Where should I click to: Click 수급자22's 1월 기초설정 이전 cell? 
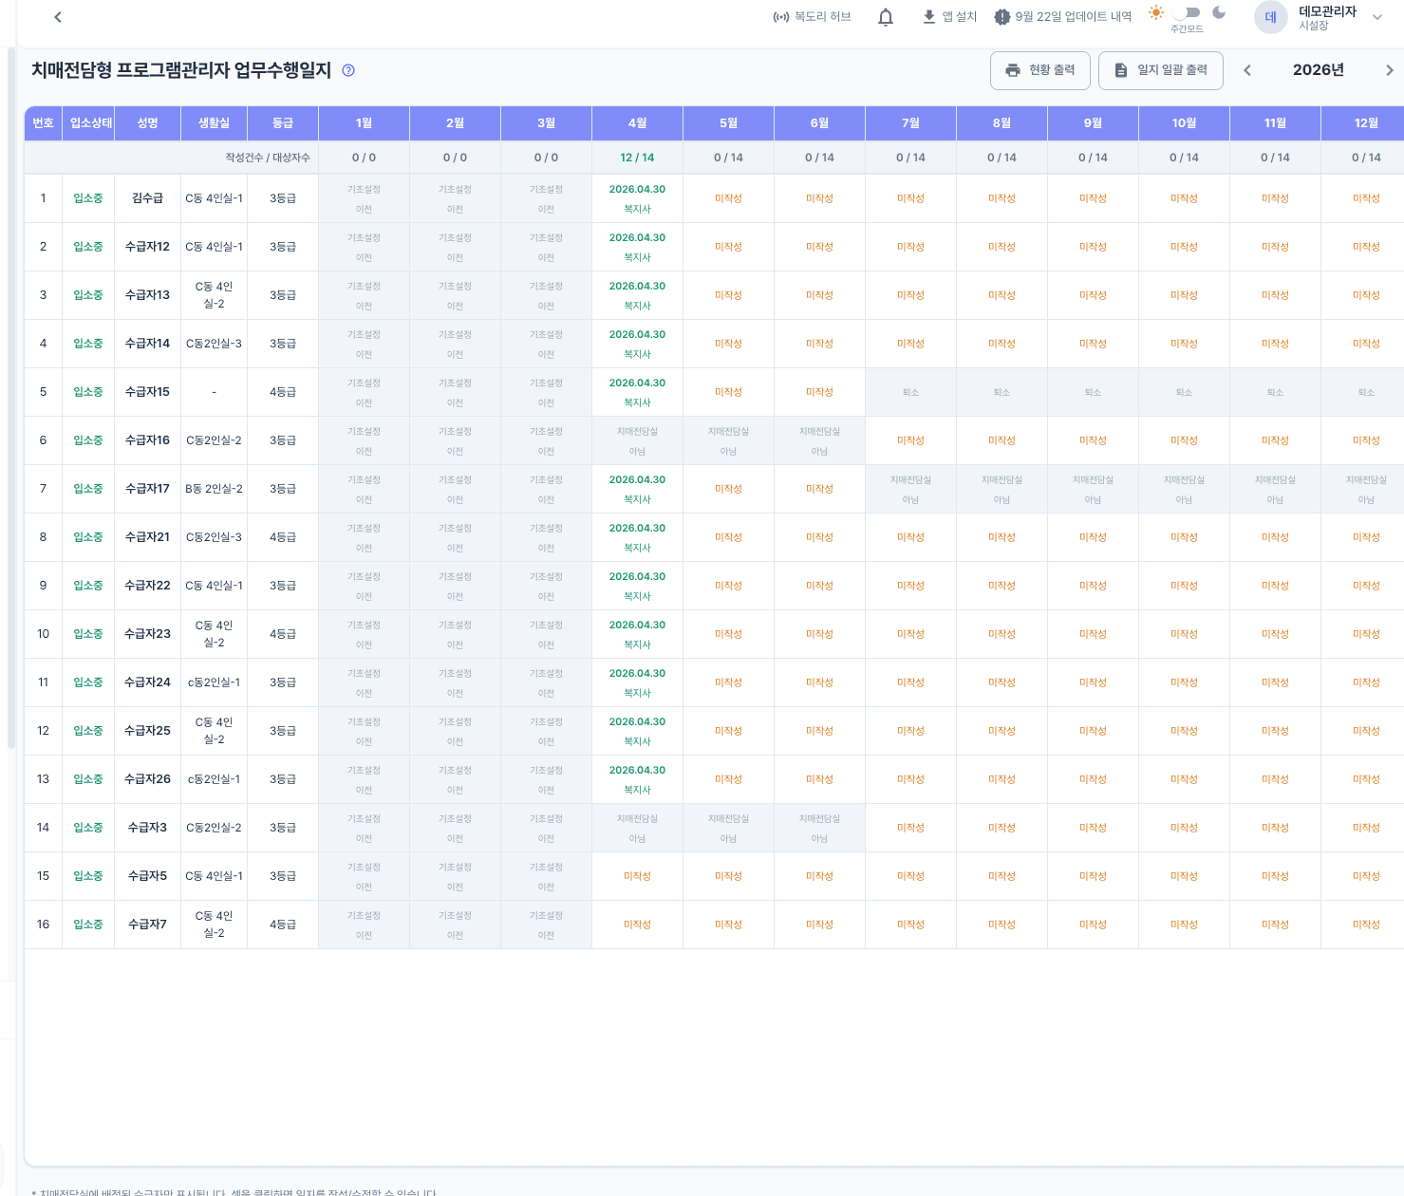coord(364,586)
